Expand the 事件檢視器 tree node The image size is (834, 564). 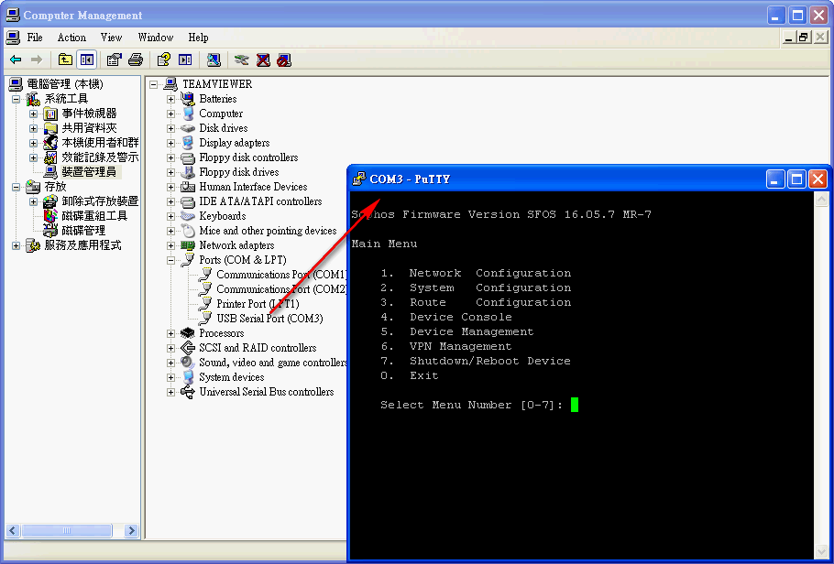pyautogui.click(x=34, y=114)
